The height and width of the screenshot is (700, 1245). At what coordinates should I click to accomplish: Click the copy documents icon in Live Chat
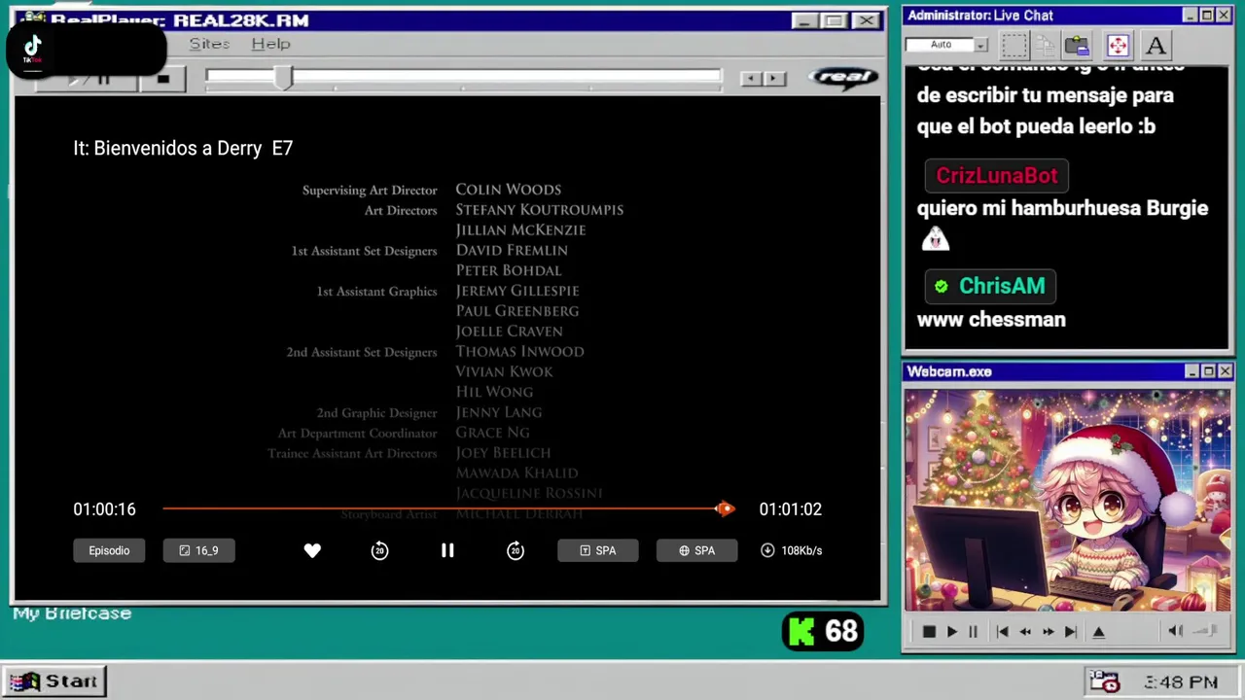pos(1046,45)
